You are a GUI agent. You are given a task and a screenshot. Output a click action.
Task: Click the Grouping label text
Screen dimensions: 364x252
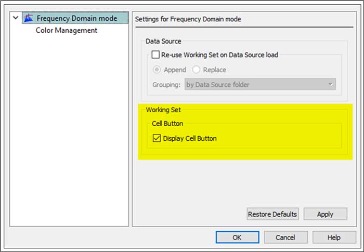pos(166,85)
